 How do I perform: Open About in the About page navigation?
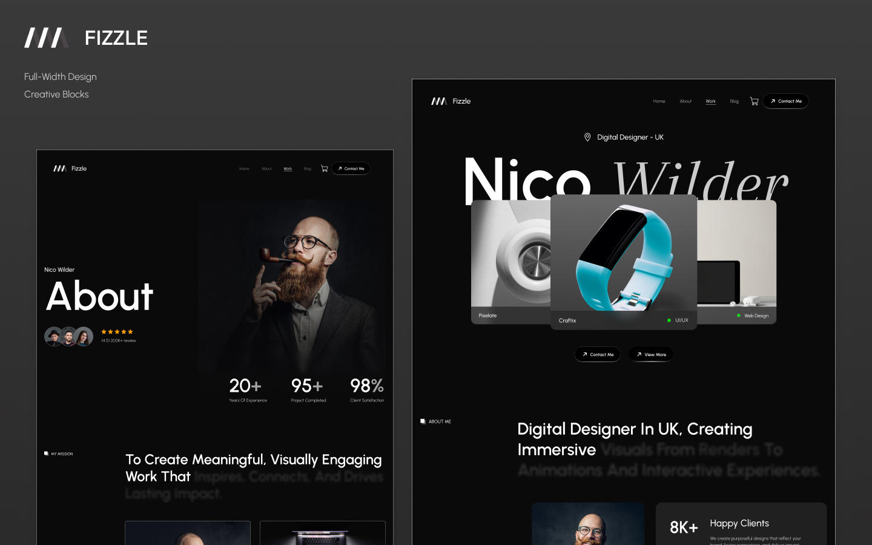[x=266, y=169]
